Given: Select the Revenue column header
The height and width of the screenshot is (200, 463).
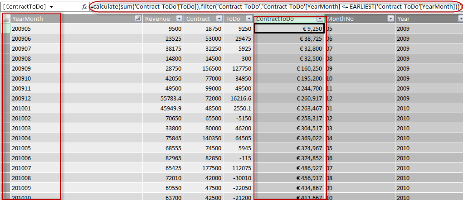Looking at the screenshot, I should click(158, 19).
